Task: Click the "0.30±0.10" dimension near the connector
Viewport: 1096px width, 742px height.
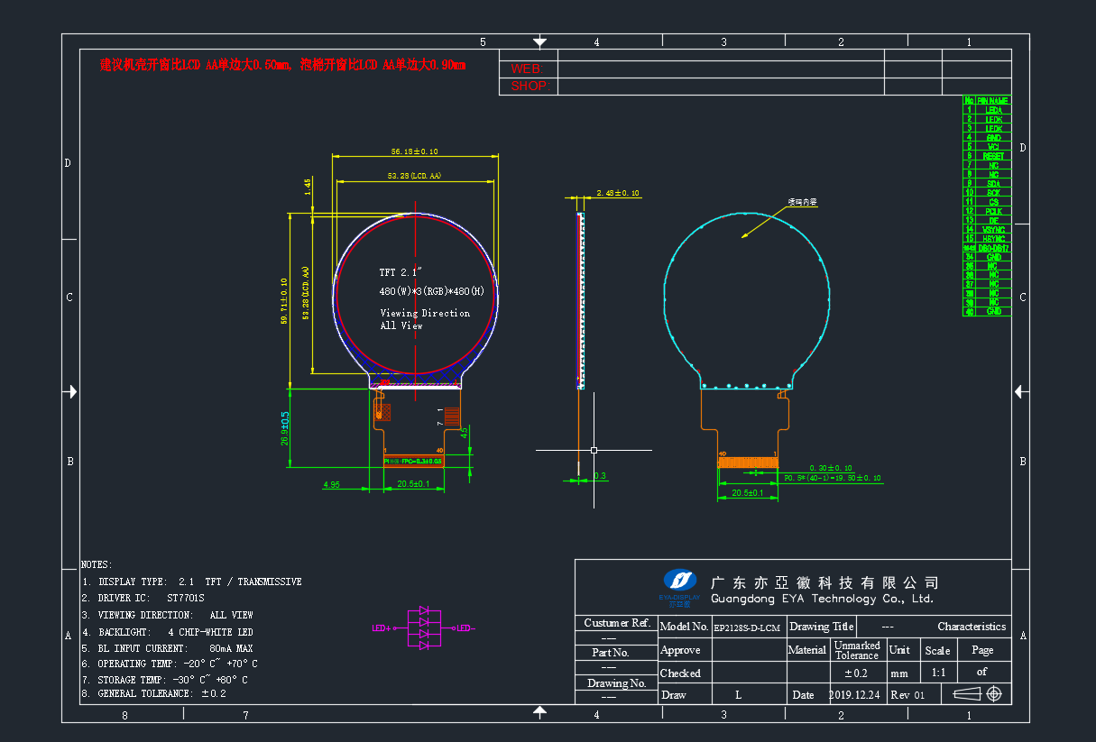Action: [831, 468]
